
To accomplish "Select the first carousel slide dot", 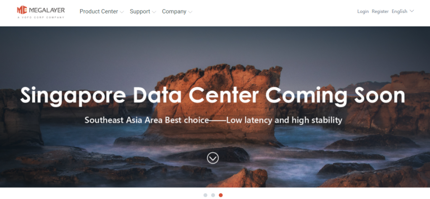I will tap(205, 195).
